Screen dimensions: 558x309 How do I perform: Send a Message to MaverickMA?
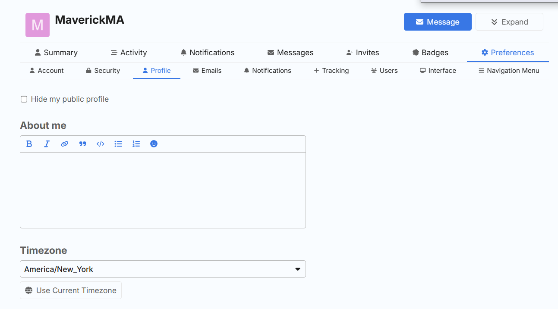[438, 22]
